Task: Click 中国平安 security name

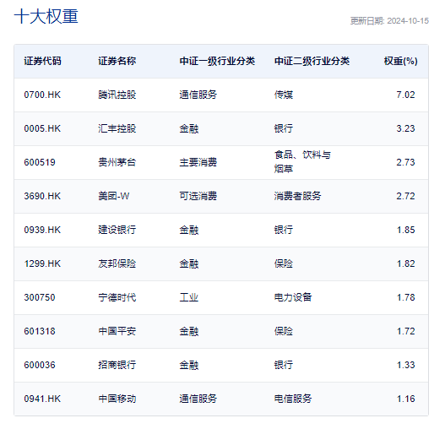Action: (x=117, y=331)
